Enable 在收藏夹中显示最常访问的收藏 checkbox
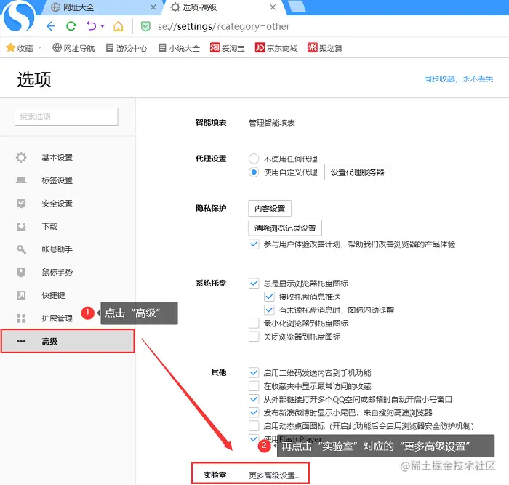The image size is (509, 485). tap(254, 386)
